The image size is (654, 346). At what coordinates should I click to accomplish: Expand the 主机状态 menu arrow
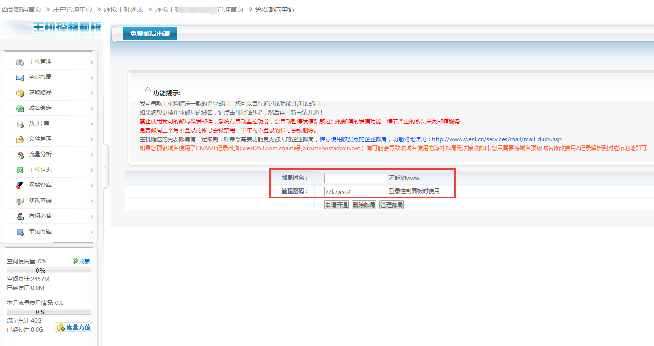[91, 170]
